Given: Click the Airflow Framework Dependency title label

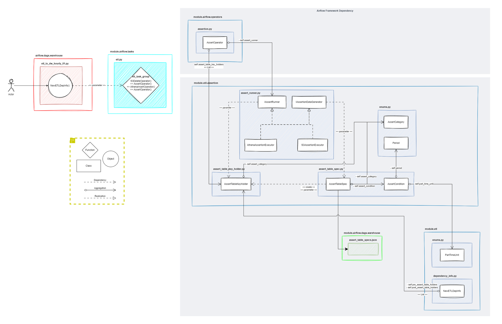Looking at the screenshot, I should coord(335,11).
